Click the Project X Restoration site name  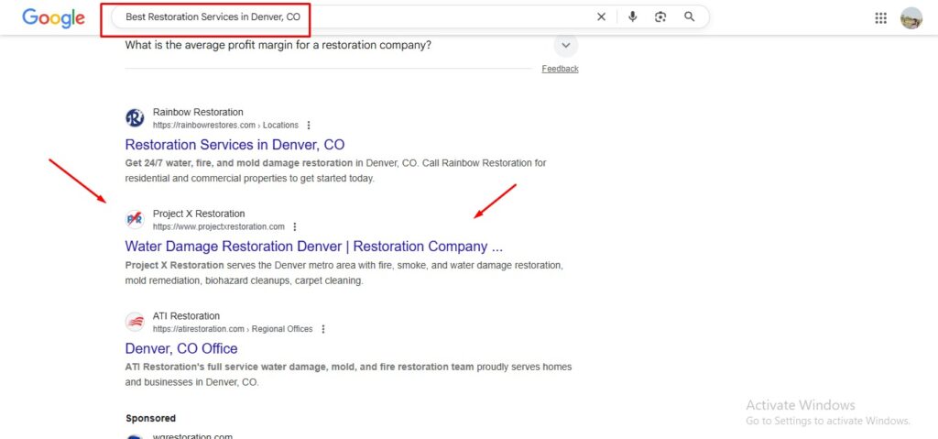[x=199, y=214]
